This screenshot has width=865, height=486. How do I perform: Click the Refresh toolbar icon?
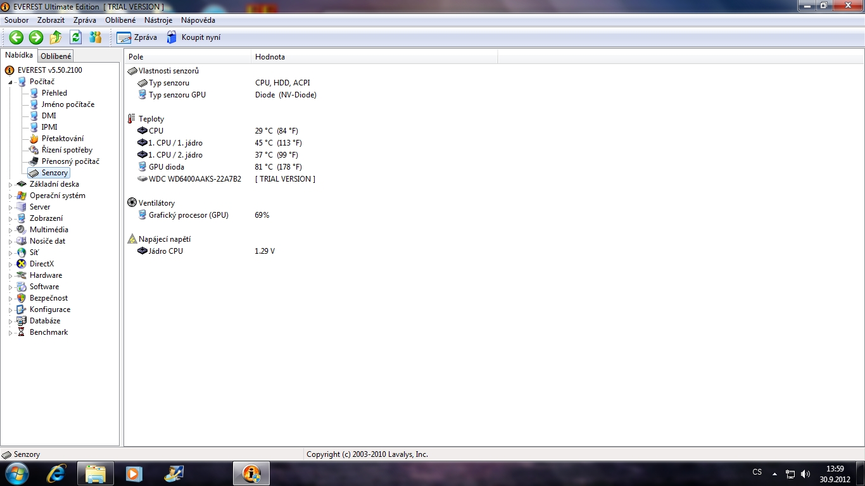click(x=75, y=37)
